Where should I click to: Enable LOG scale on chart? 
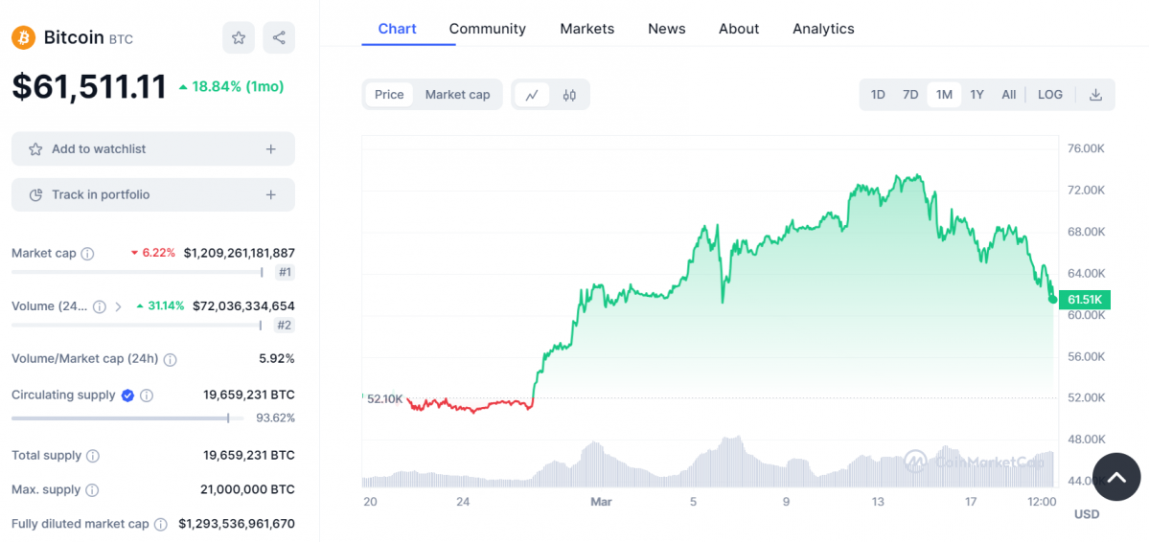pos(1050,95)
